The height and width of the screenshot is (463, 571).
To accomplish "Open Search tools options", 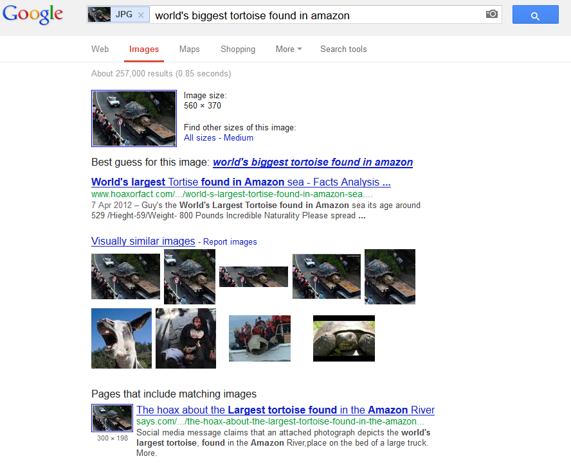I will coord(343,49).
